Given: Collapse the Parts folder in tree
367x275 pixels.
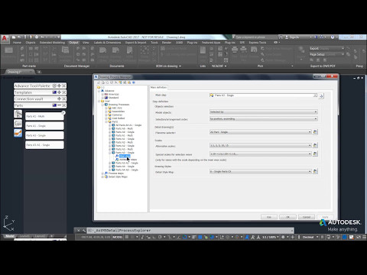Looking at the screenshot, I should click(106, 121).
